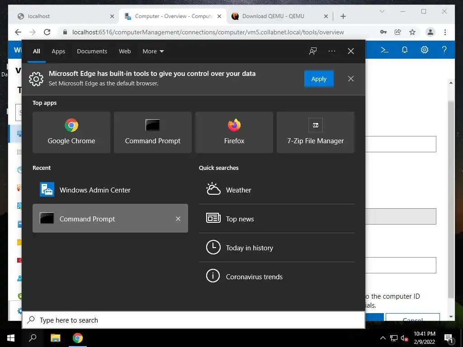The height and width of the screenshot is (347, 463).
Task: Click the Chrome taskbar icon
Action: (x=78, y=338)
